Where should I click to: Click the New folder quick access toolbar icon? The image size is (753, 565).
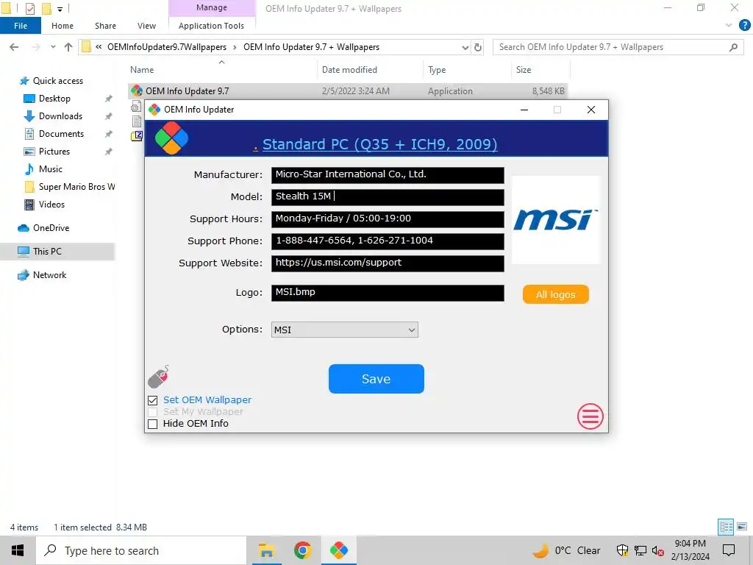point(46,8)
